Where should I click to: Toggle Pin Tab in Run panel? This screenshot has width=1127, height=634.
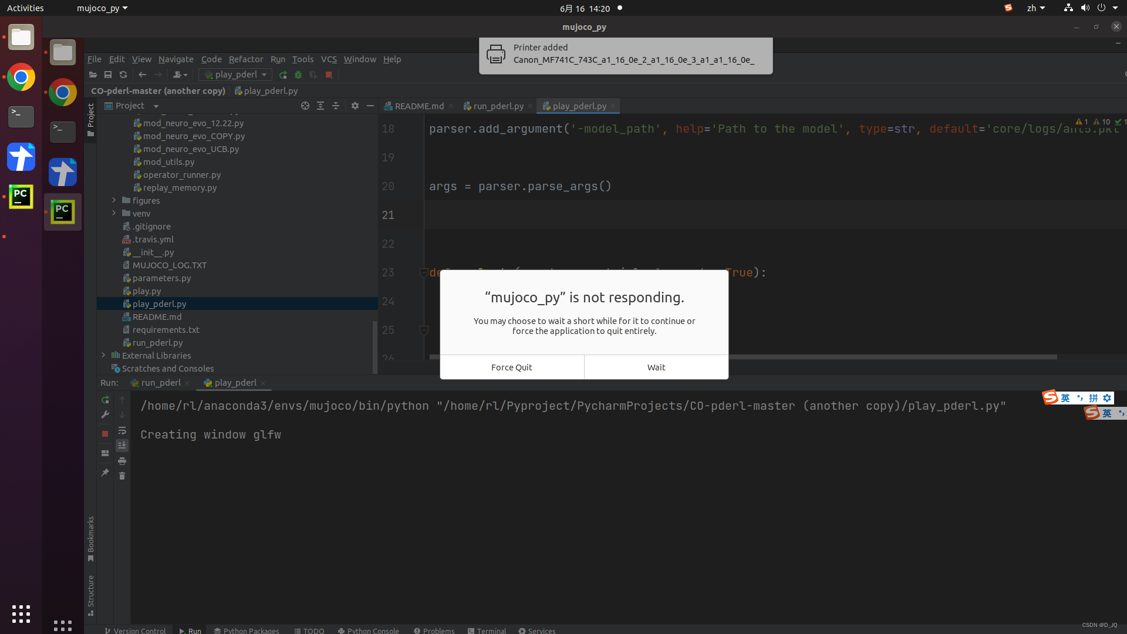tap(105, 473)
